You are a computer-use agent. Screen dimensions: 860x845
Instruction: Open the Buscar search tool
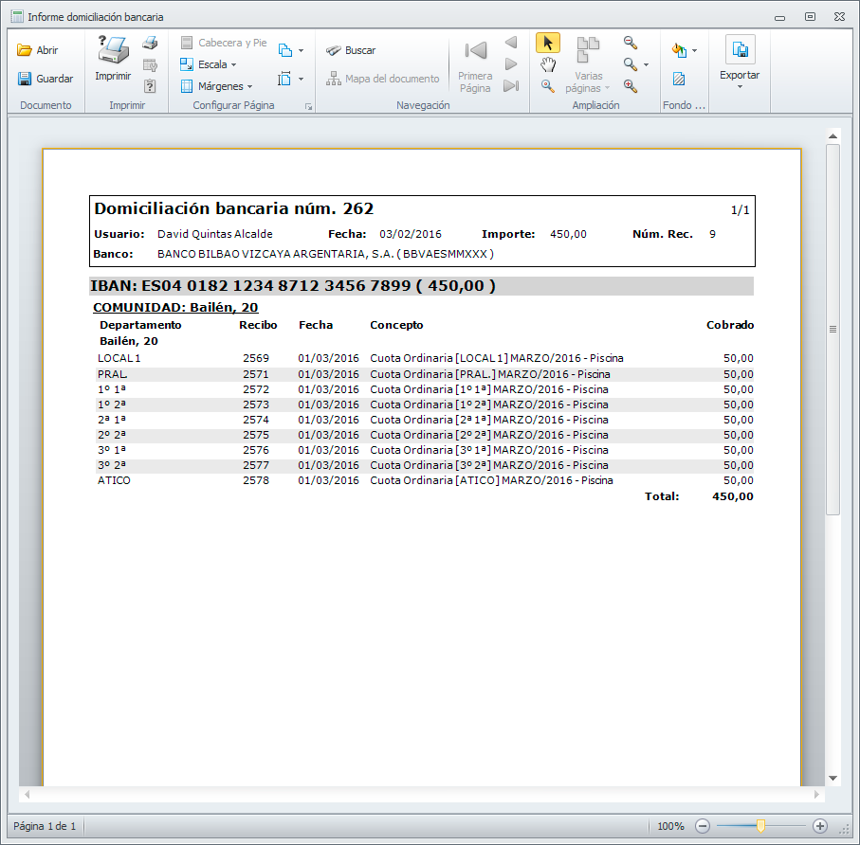pyautogui.click(x=350, y=50)
